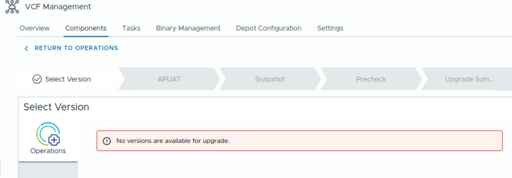This screenshot has width=512, height=178.
Task: Select the Select Version wizard step label
Action: click(x=68, y=79)
